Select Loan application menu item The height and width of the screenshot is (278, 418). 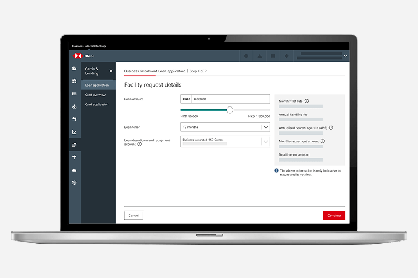pos(98,85)
